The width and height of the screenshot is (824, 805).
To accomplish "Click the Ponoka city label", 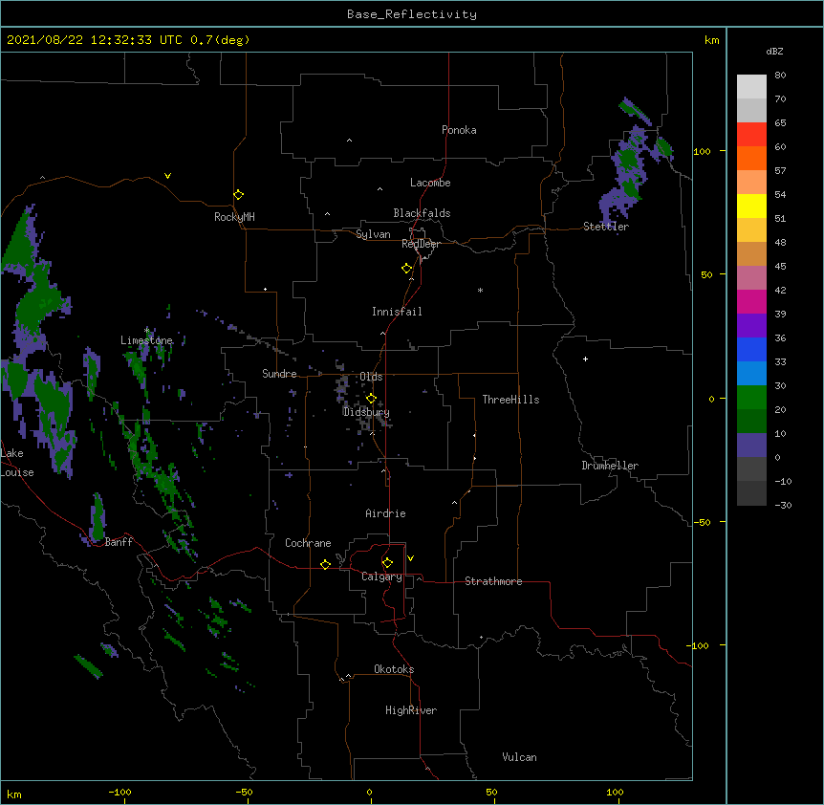I will pos(459,130).
